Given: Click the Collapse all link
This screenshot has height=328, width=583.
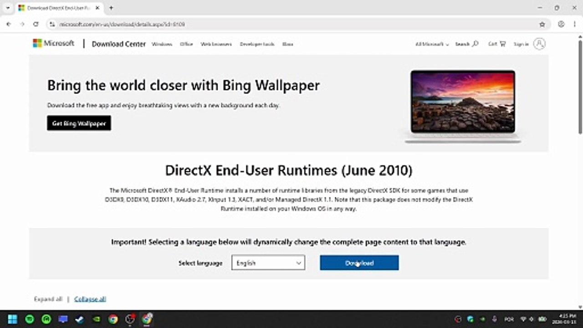Looking at the screenshot, I should 90,299.
